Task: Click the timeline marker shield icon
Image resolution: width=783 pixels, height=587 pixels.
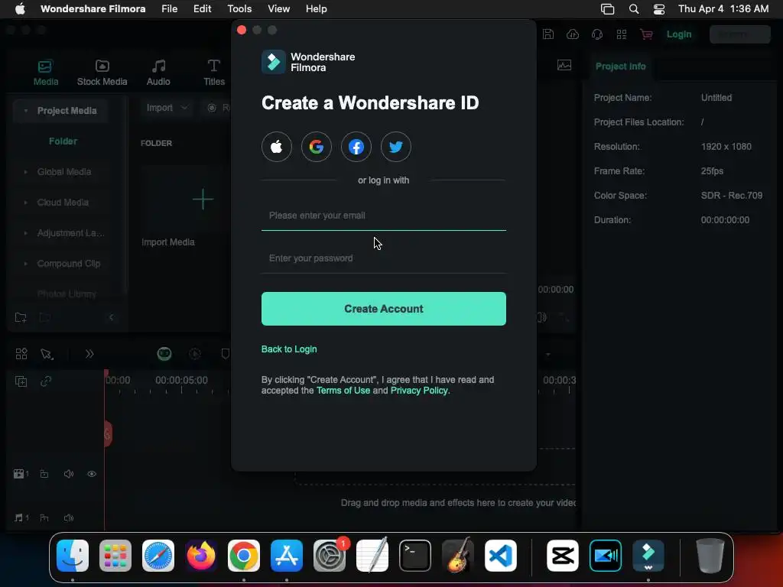Action: (226, 354)
